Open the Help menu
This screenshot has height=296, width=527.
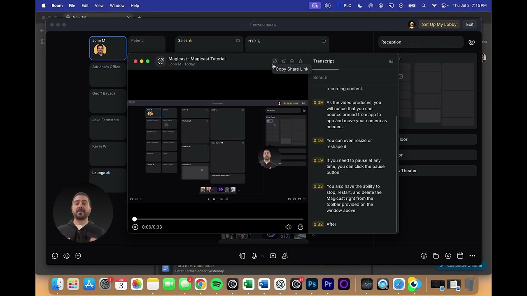click(135, 6)
